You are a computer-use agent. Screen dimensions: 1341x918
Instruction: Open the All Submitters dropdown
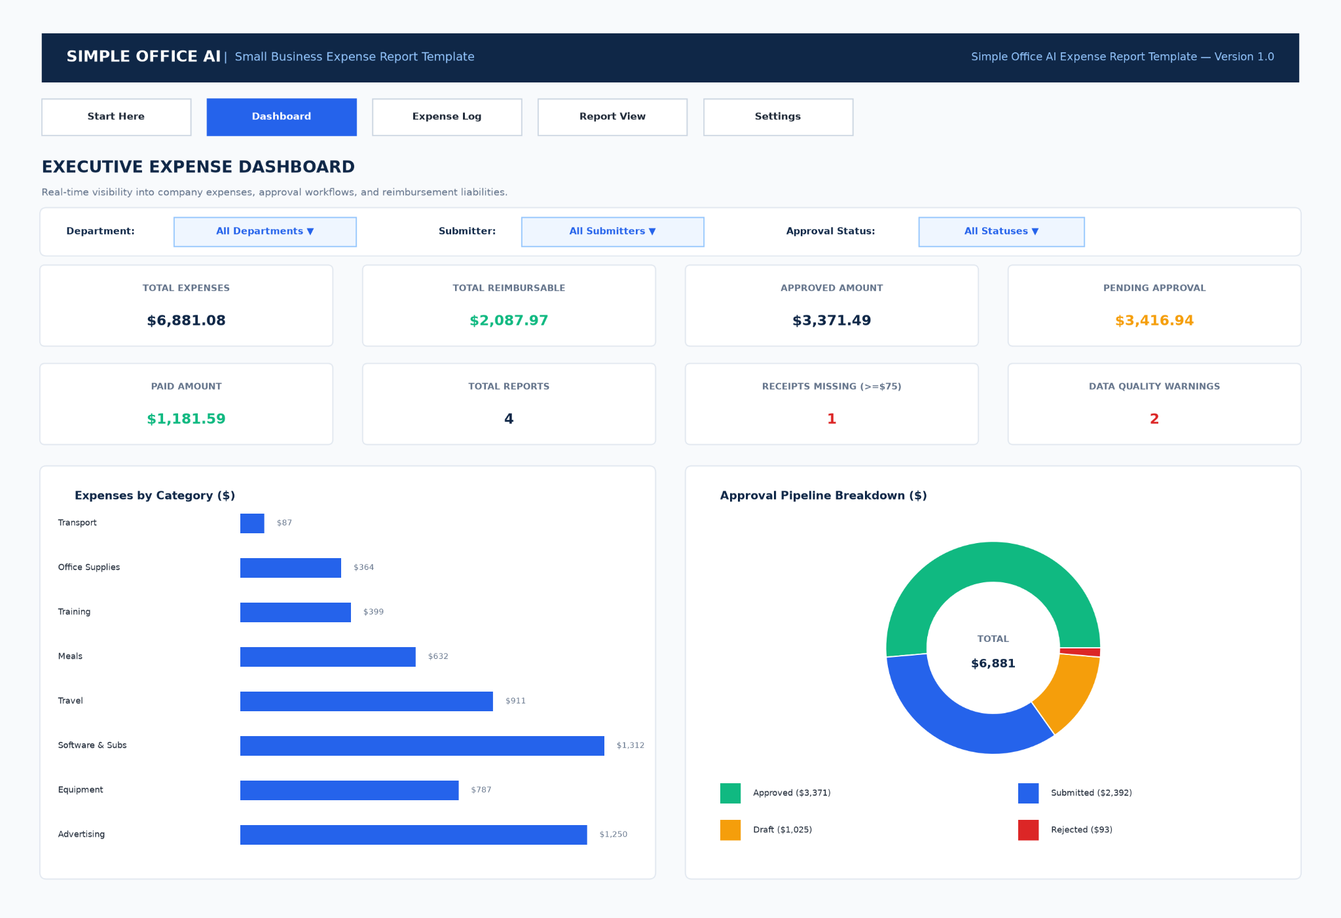[x=612, y=232]
